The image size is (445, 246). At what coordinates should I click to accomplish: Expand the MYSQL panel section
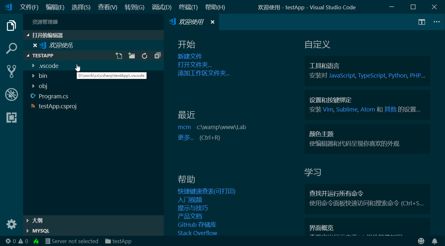click(41, 231)
